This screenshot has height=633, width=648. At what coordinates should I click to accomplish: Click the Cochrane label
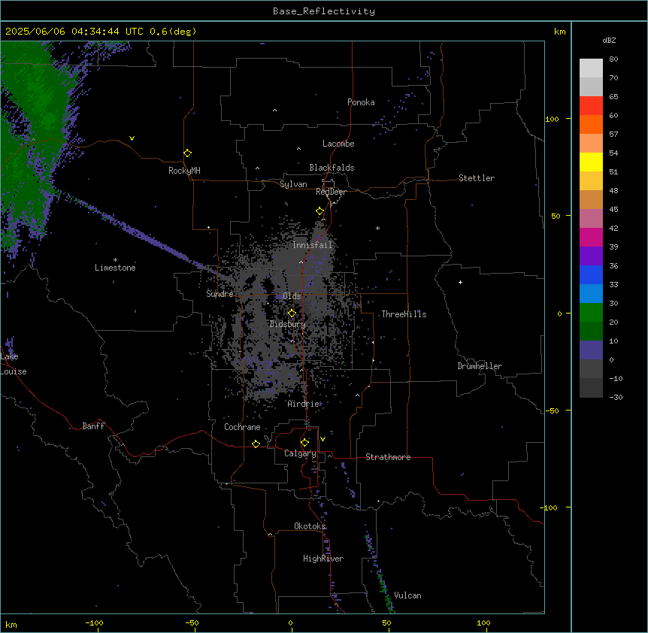point(242,427)
